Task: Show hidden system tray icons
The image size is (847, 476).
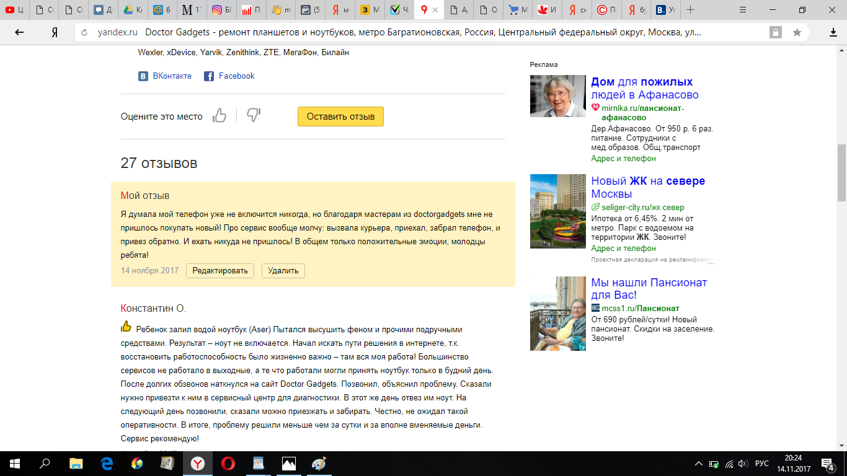Action: [699, 464]
